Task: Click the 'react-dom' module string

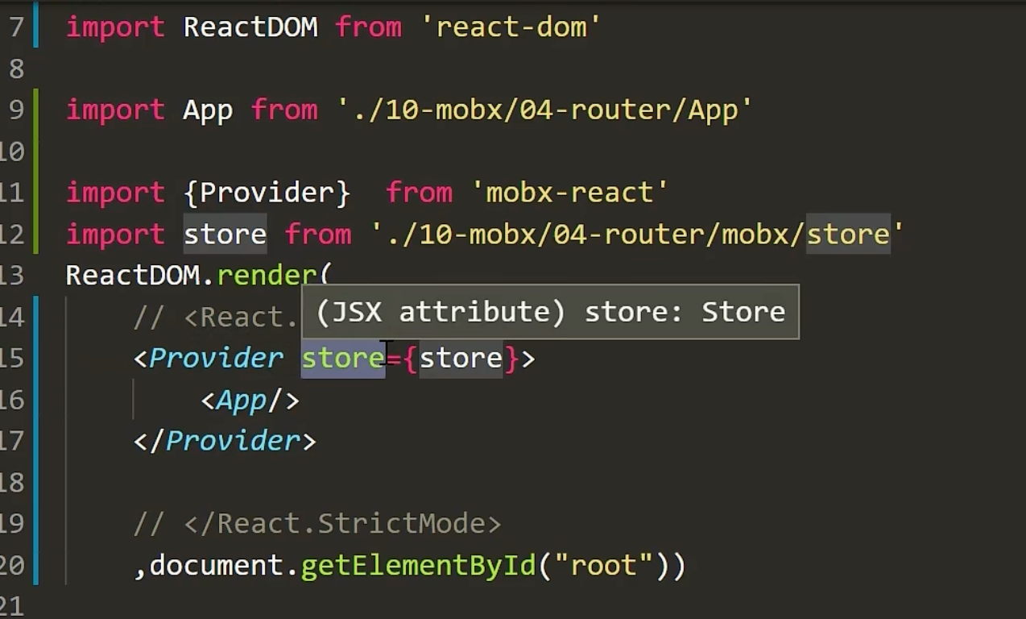Action: (x=511, y=27)
